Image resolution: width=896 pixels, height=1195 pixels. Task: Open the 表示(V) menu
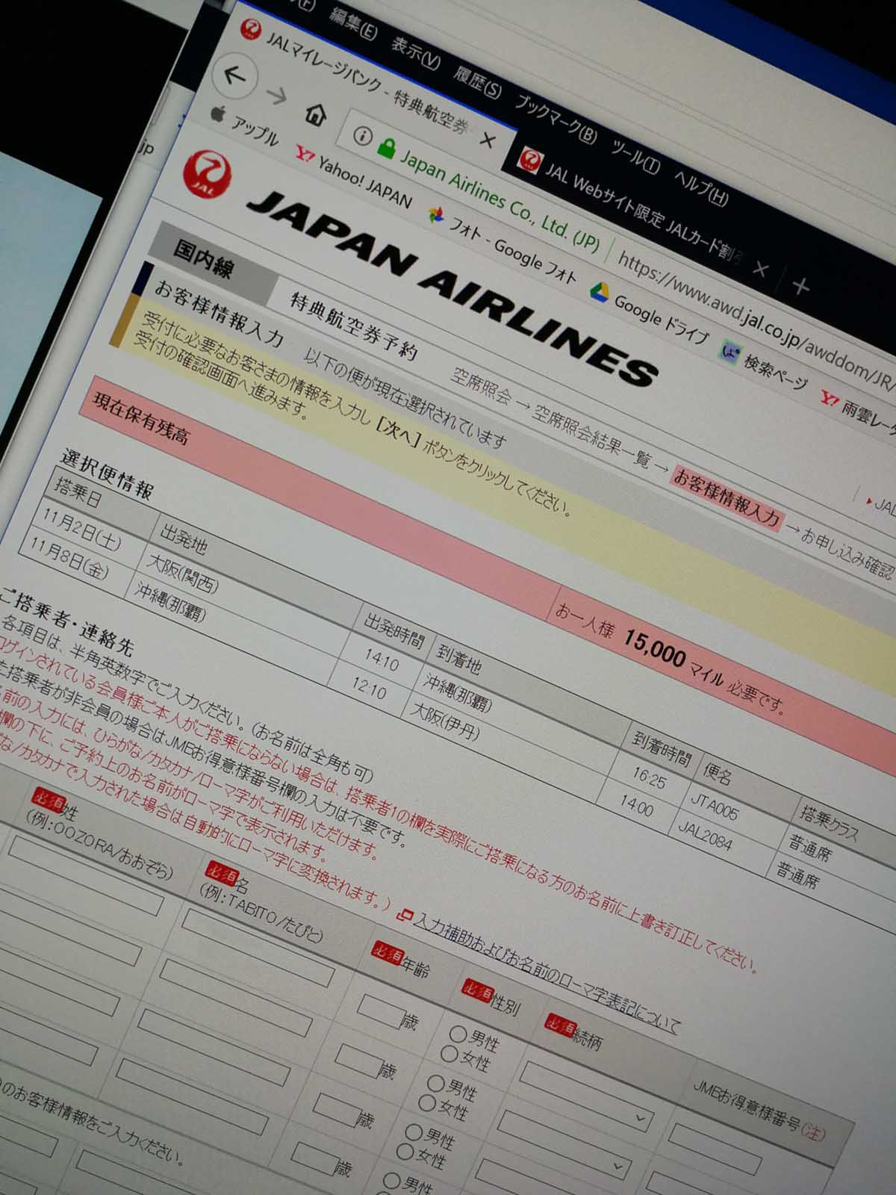(414, 54)
